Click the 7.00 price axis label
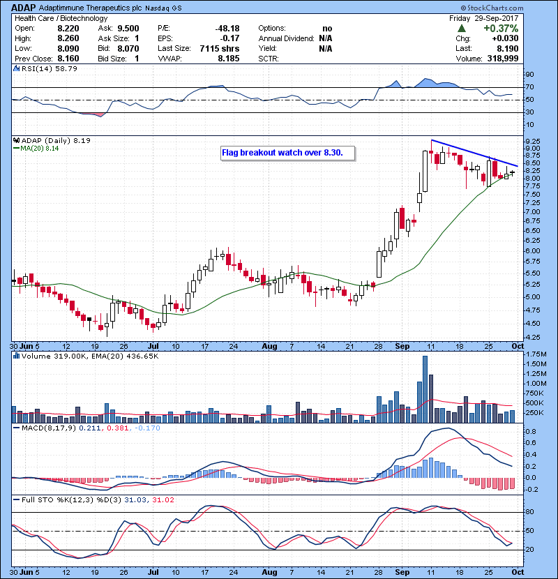Viewport: 558px width, 579px height. [532, 212]
